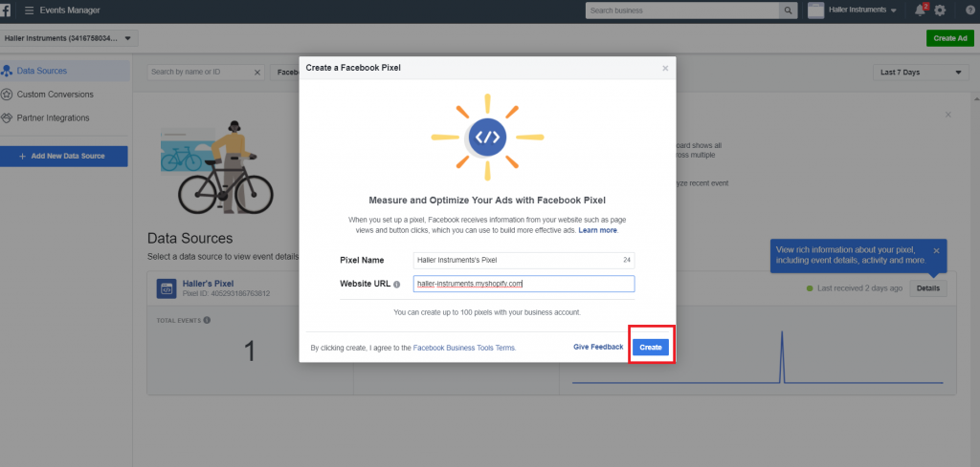Click the Partner Integrations handshake icon
Image resolution: width=980 pixels, height=467 pixels.
pyautogui.click(x=7, y=117)
